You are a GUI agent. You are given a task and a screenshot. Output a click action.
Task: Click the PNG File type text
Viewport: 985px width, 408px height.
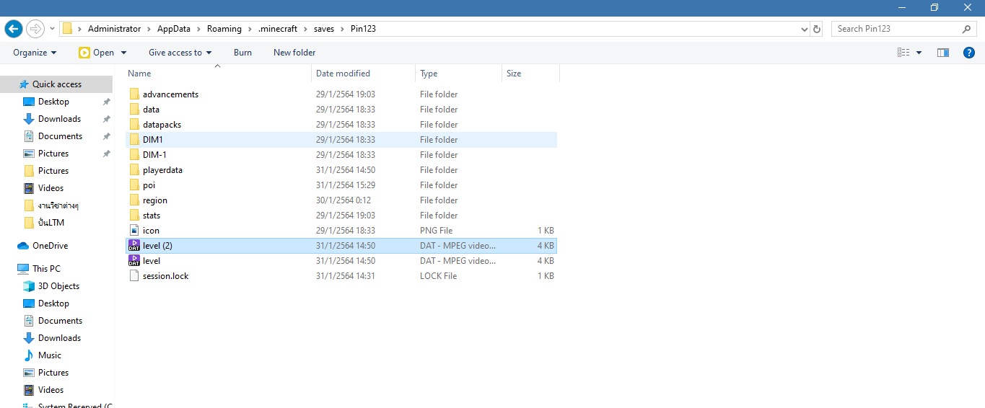point(437,231)
